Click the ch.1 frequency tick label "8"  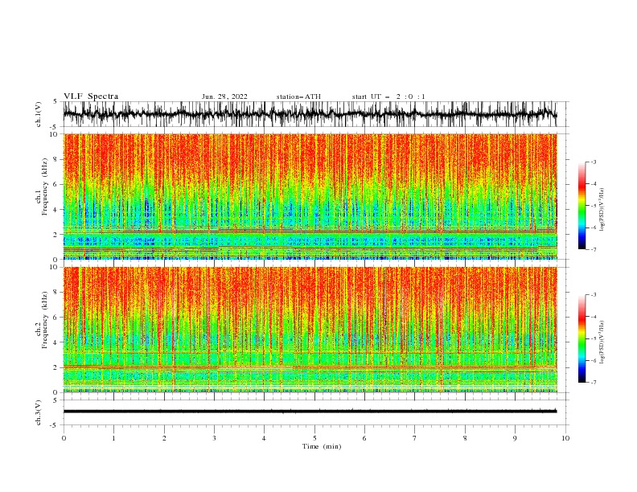(55, 159)
